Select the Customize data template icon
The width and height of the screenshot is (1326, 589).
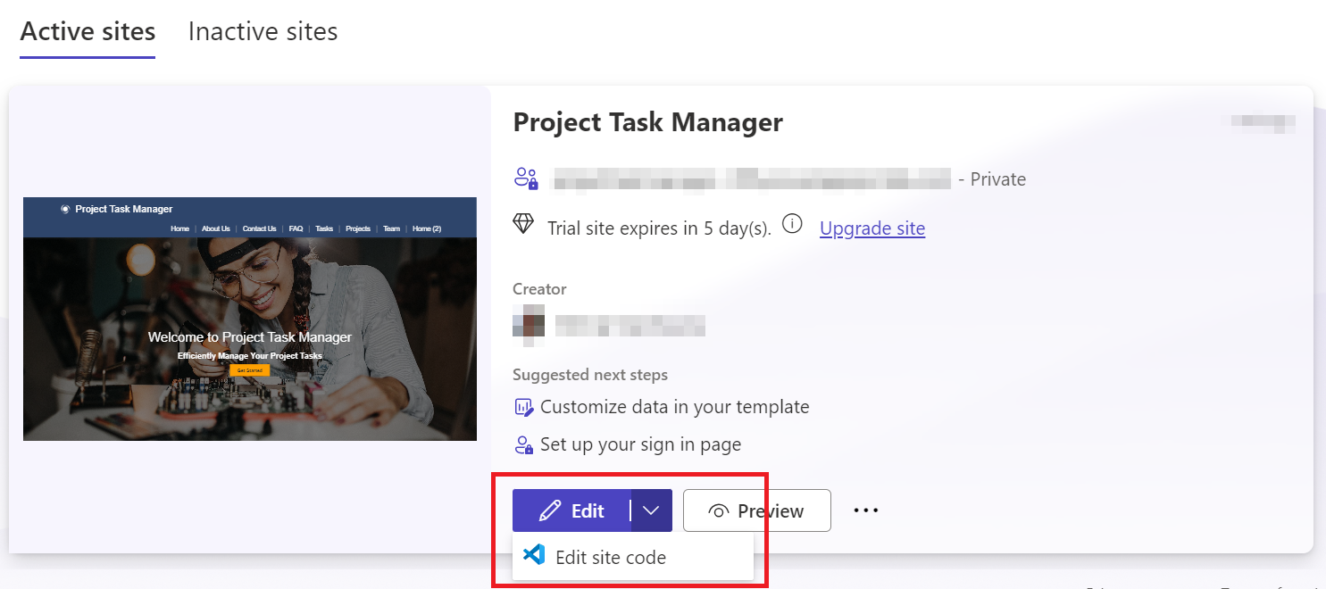pos(522,406)
